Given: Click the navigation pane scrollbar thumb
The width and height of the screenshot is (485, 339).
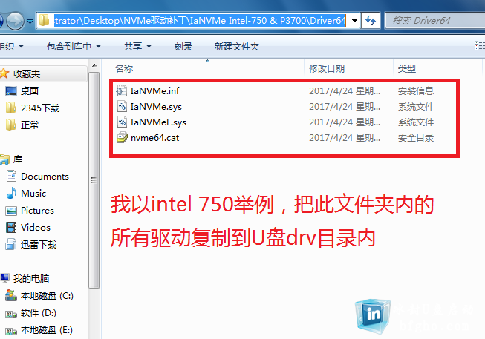Looking at the screenshot, I should pyautogui.click(x=94, y=180).
